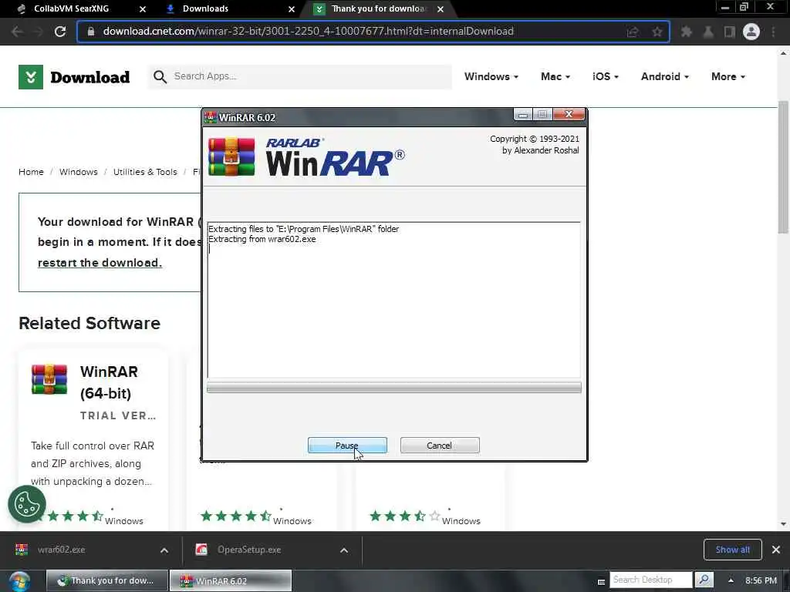790x592 pixels.
Task: Expand OperaSetup.exe download options chevron
Action: coord(344,550)
